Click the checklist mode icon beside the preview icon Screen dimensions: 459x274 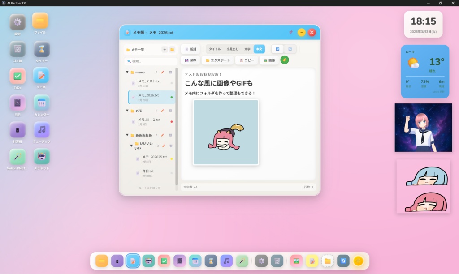290,49
